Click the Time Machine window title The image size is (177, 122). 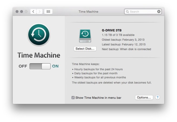[x=88, y=12]
